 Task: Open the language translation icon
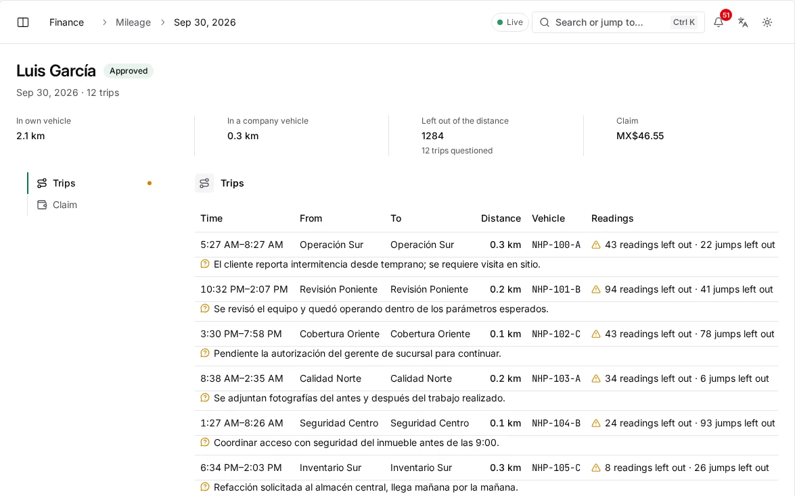point(743,22)
